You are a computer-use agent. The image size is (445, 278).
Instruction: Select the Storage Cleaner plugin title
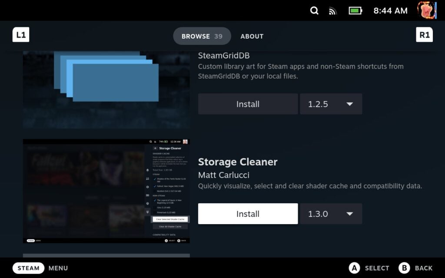(x=237, y=162)
